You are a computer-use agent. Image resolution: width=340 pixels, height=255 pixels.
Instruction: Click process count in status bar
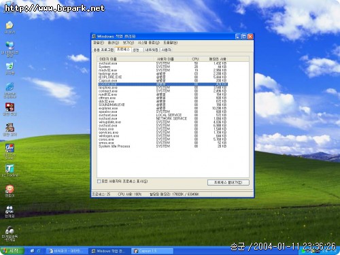click(x=101, y=194)
